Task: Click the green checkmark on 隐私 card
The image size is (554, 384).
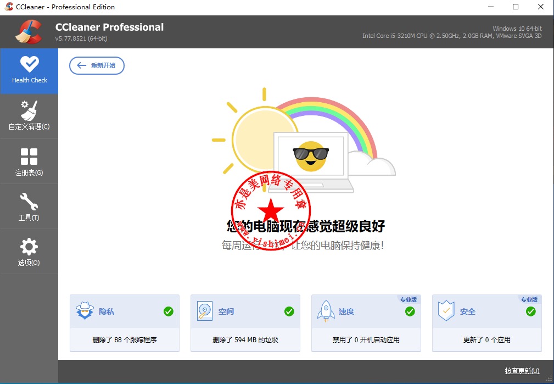Action: [169, 311]
